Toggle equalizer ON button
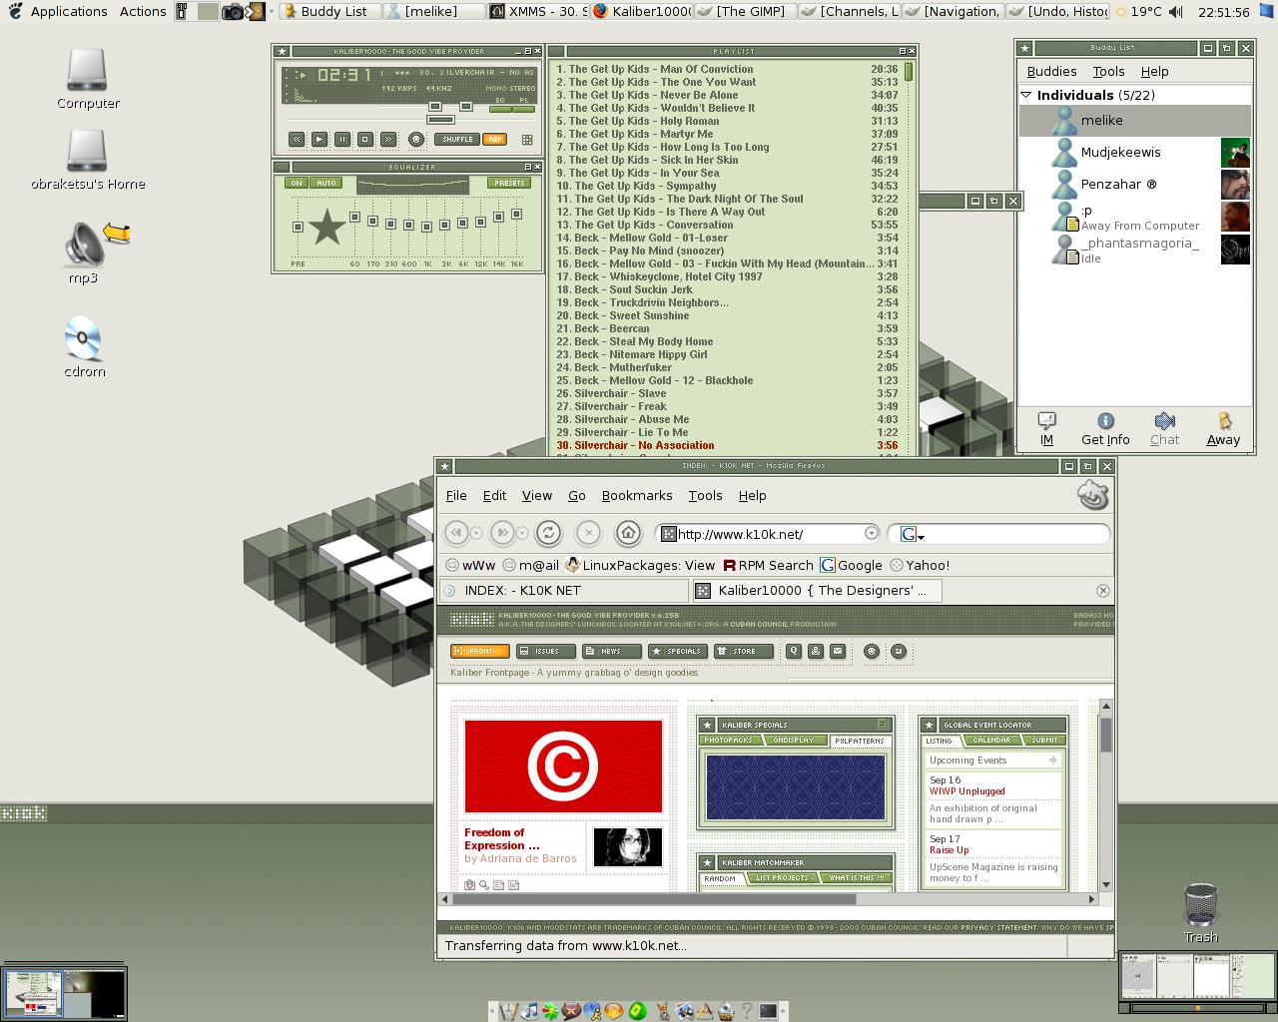 pyautogui.click(x=296, y=183)
